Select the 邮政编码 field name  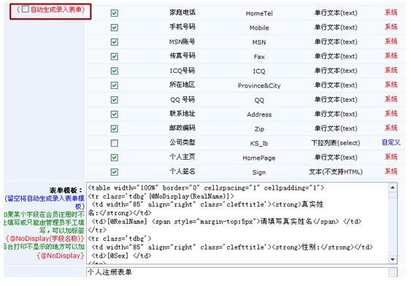[183, 128]
